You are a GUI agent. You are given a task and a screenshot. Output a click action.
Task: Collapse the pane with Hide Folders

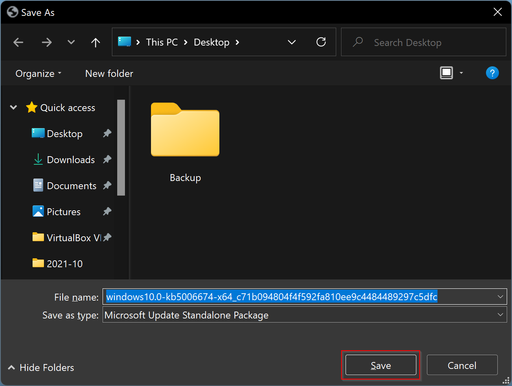pos(41,368)
